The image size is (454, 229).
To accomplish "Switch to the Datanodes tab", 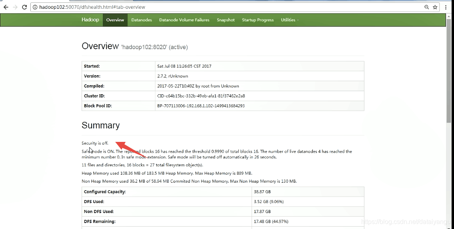I will 142,20.
